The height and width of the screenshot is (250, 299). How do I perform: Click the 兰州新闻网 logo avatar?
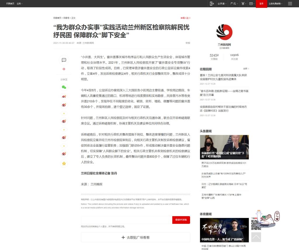[224, 32]
